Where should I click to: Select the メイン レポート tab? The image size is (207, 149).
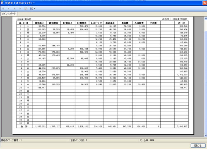coord(9,14)
